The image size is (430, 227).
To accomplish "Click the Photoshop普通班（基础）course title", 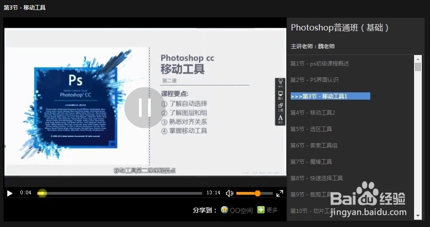I will tap(339, 27).
